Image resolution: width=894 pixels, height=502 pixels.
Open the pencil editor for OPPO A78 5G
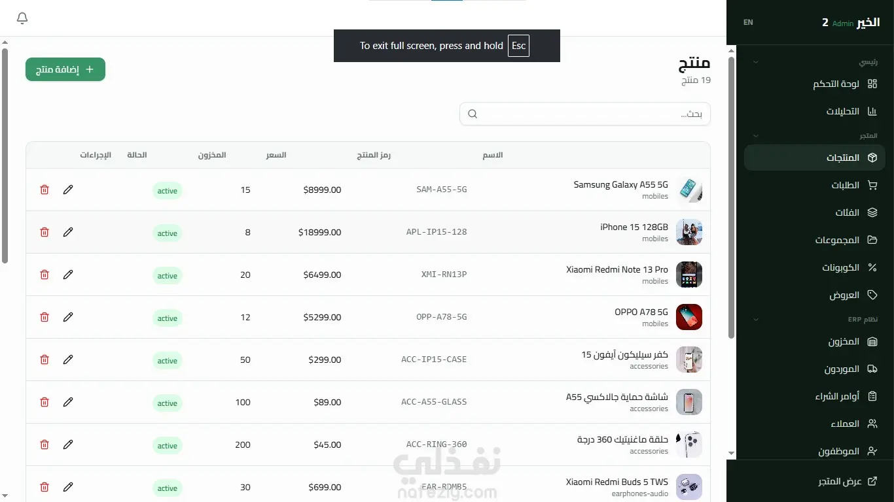68,317
